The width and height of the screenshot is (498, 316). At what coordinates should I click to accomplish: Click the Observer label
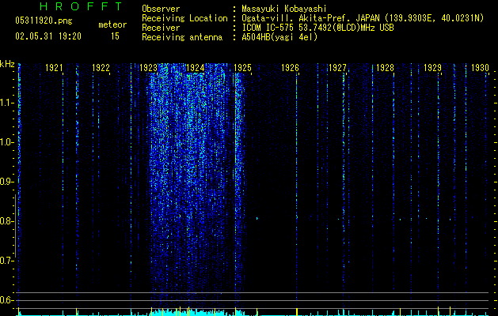coord(161,9)
